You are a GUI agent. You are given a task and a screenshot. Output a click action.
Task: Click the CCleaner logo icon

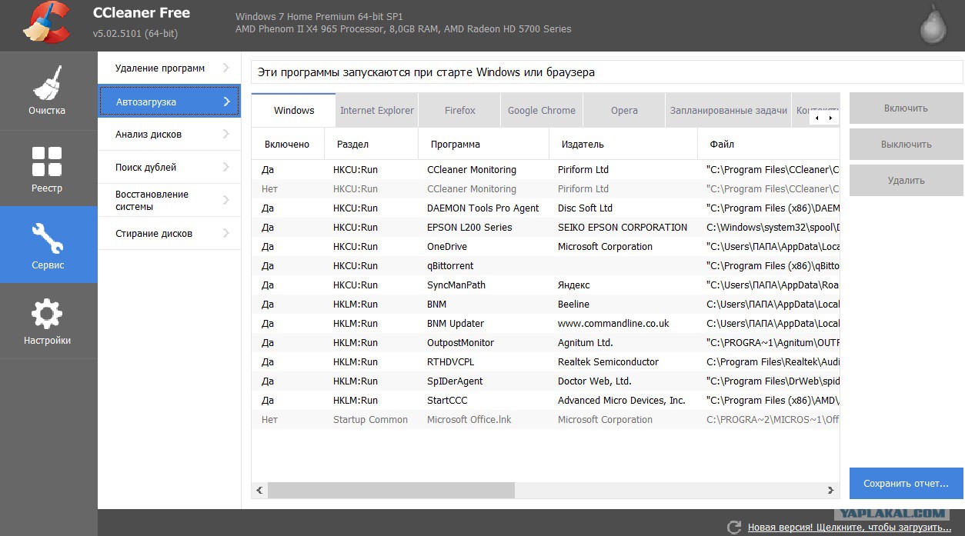coord(47,23)
